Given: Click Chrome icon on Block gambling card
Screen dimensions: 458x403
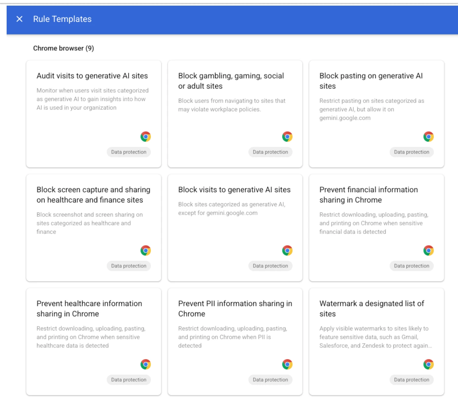Looking at the screenshot, I should [x=287, y=137].
